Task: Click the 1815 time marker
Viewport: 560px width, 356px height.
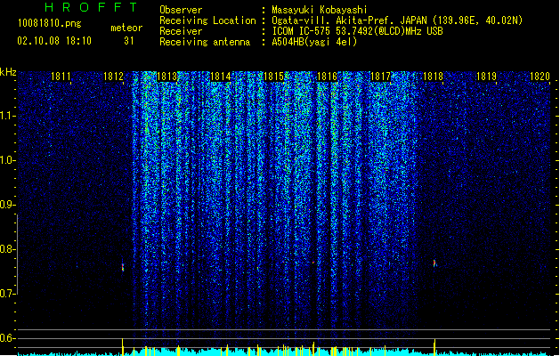Action: click(x=273, y=77)
